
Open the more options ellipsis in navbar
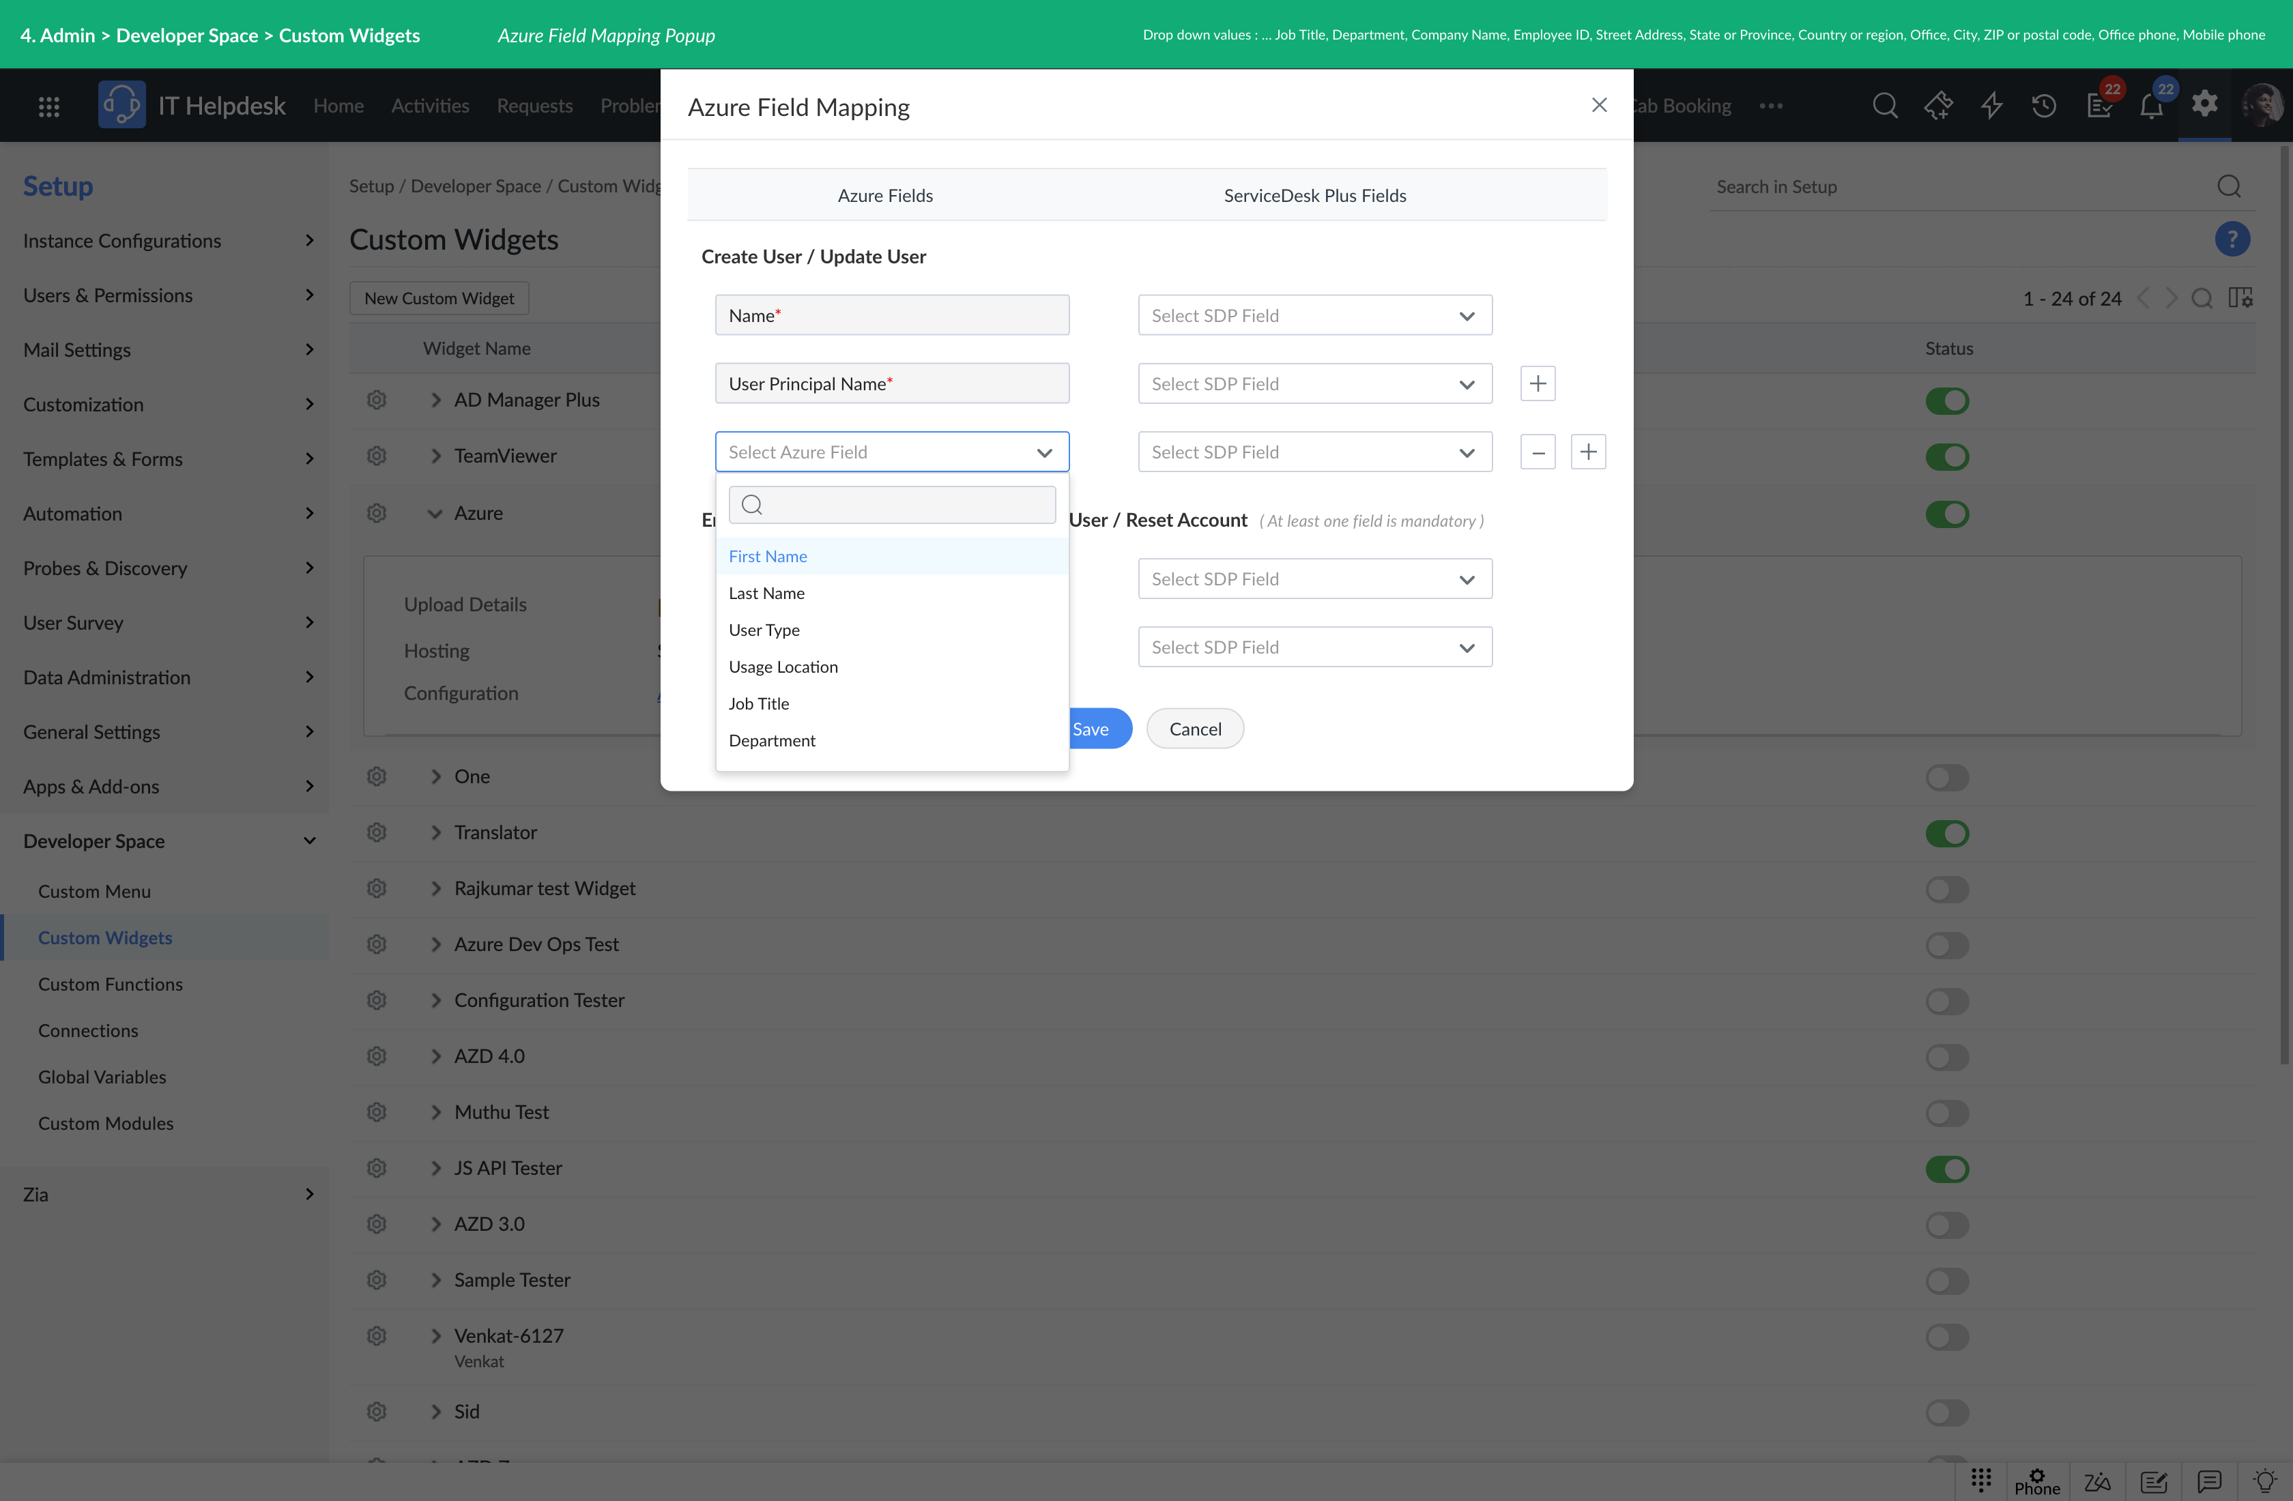(x=1771, y=106)
